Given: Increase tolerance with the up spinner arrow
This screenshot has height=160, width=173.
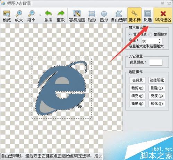Looking at the screenshot, I should (159, 40).
